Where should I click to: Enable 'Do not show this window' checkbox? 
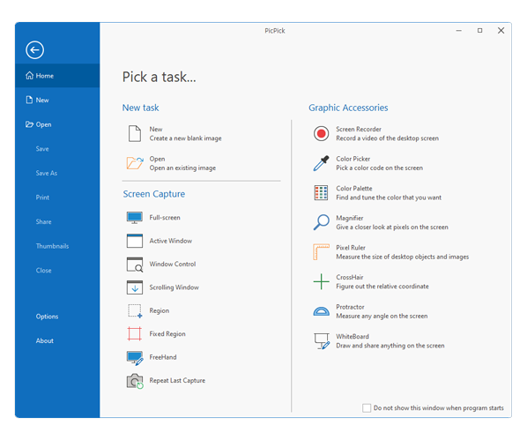tap(367, 408)
